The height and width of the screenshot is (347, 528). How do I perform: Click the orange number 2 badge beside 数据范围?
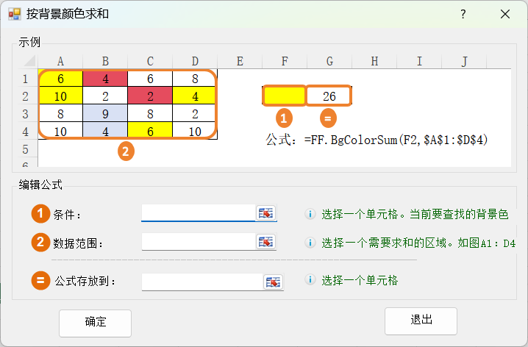click(x=40, y=243)
